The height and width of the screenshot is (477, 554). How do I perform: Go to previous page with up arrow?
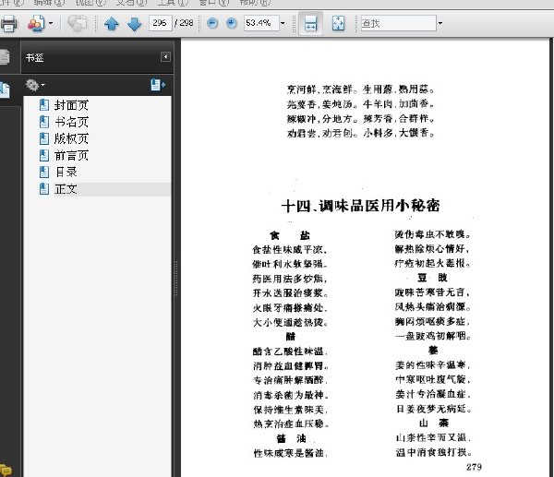(x=112, y=24)
